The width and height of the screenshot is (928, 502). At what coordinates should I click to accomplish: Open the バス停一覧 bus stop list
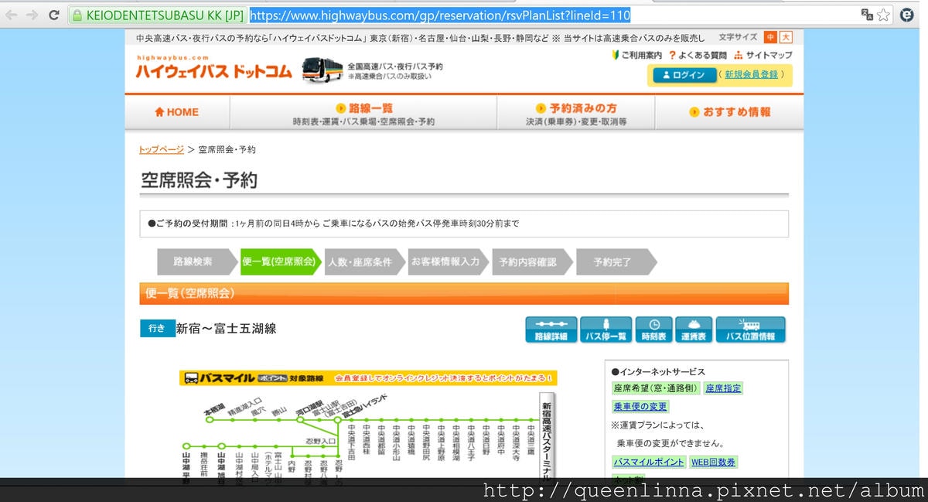click(x=606, y=330)
